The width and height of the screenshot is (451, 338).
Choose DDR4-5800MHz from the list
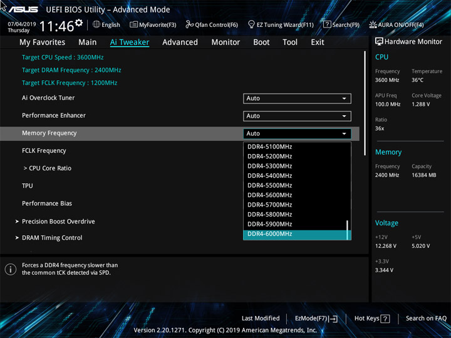click(295, 215)
